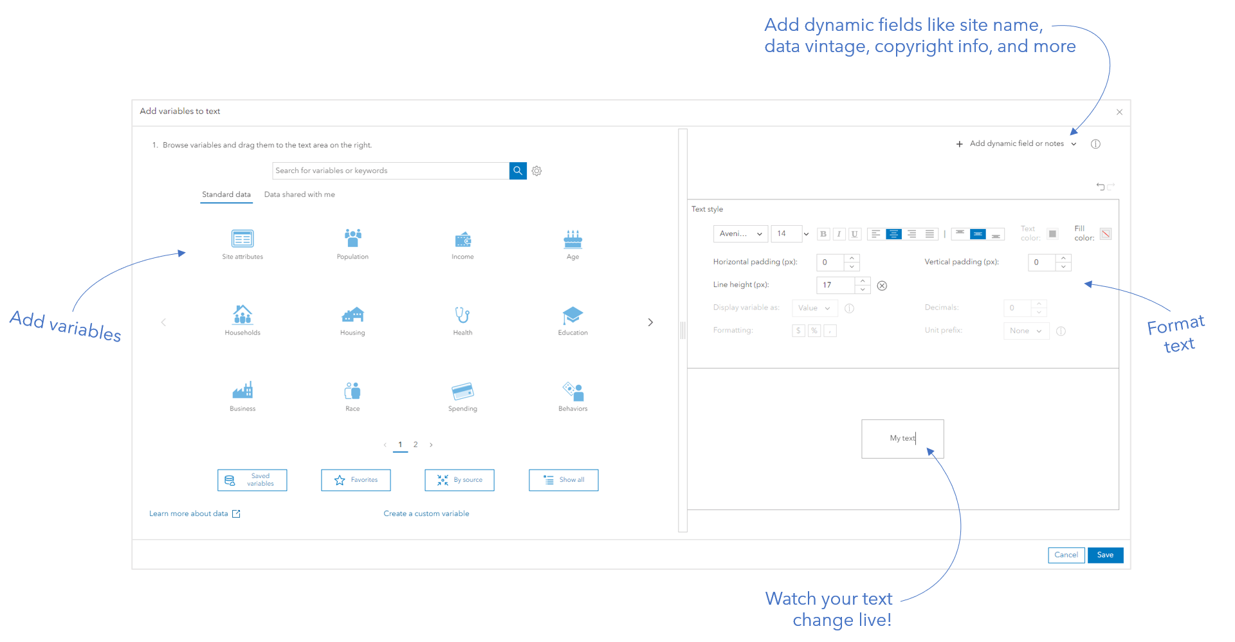Set vertical alignment to middle
The width and height of the screenshot is (1235, 642).
pos(978,234)
